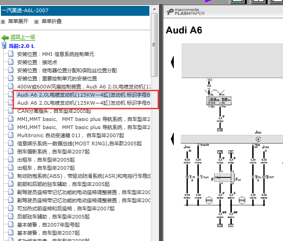
Task: Open 安装位置：继电器位置分配和保险丝位置分配
Action: [x=67, y=70]
